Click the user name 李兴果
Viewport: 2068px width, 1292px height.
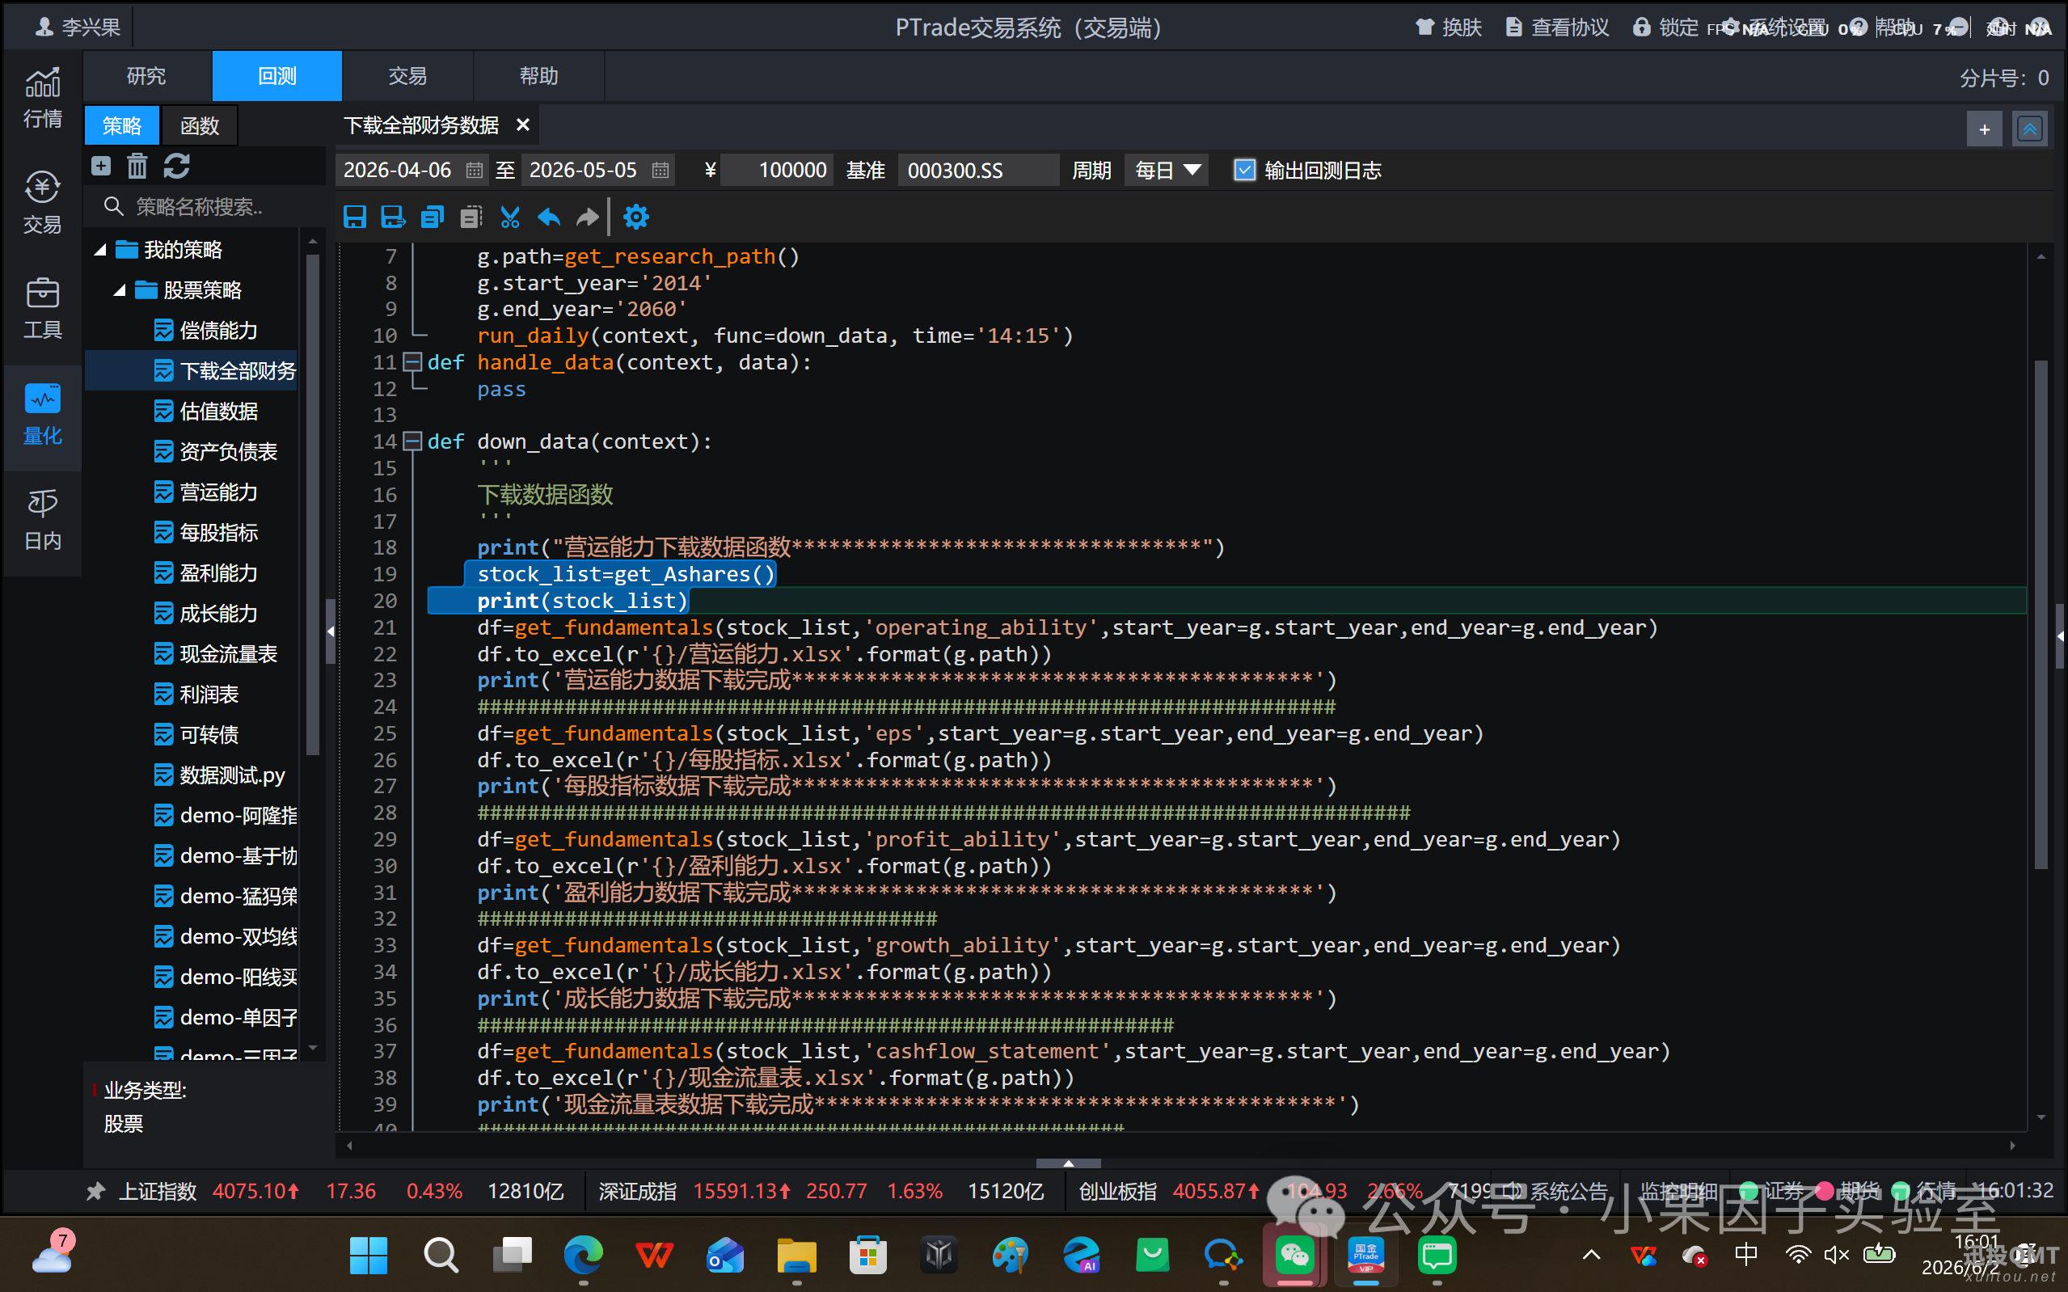pyautogui.click(x=78, y=27)
